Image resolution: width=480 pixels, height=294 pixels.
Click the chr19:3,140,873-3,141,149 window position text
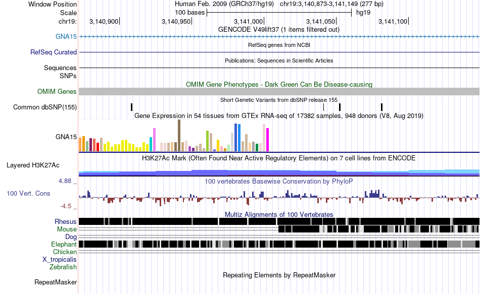[331, 4]
